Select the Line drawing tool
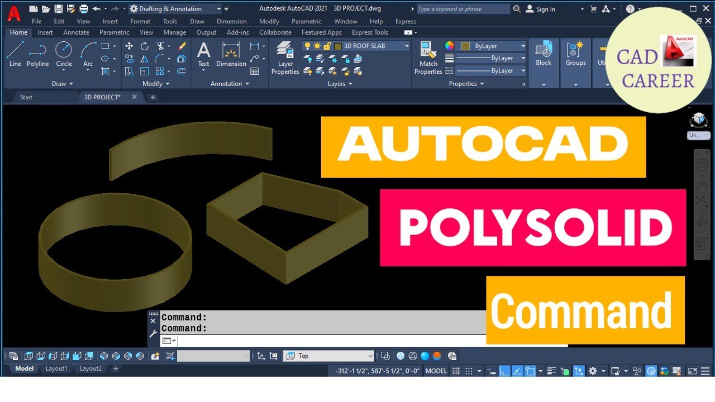The width and height of the screenshot is (715, 402). (x=15, y=54)
